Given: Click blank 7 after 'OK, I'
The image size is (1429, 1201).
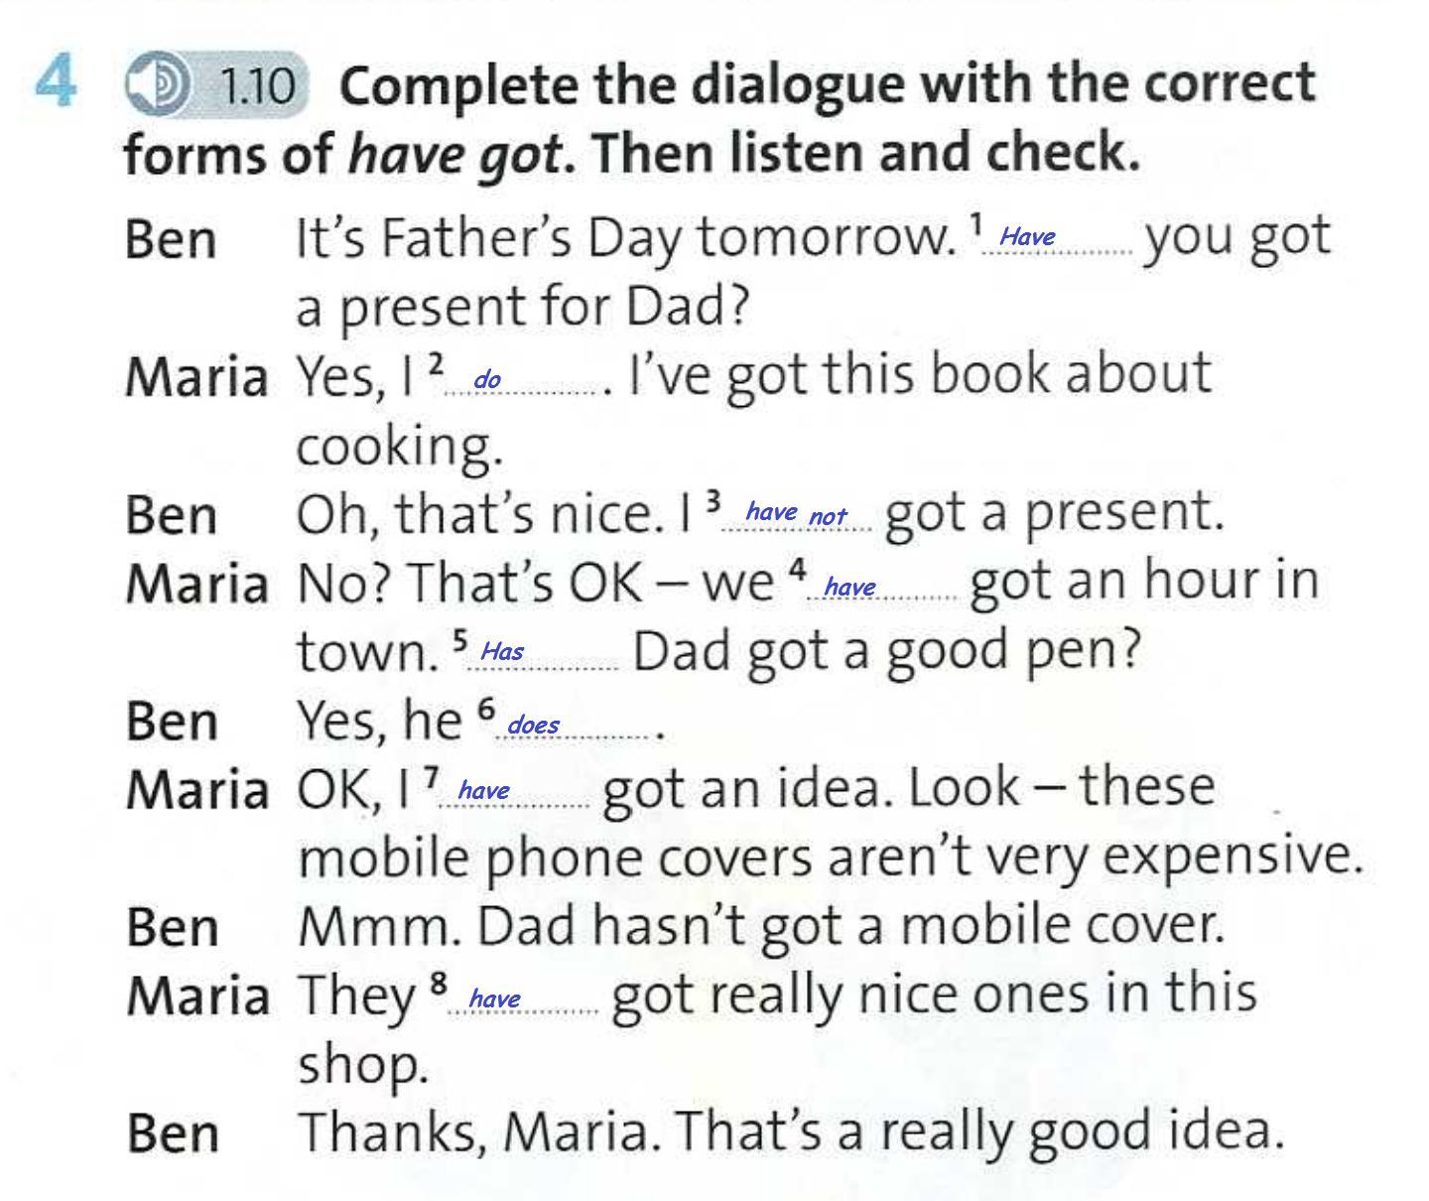Looking at the screenshot, I should click(x=513, y=791).
